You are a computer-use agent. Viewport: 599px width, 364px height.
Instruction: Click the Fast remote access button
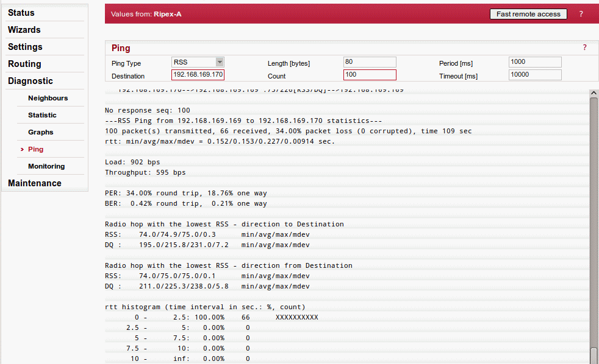click(x=528, y=14)
